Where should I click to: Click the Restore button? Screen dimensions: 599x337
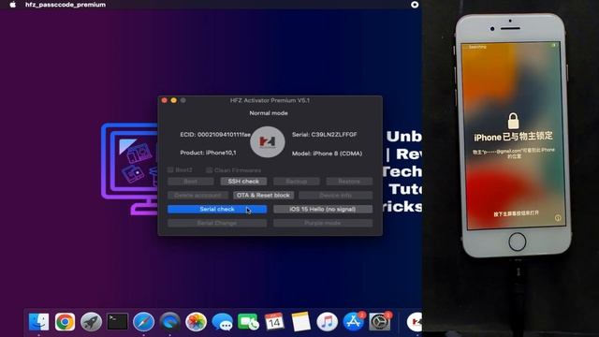(349, 181)
